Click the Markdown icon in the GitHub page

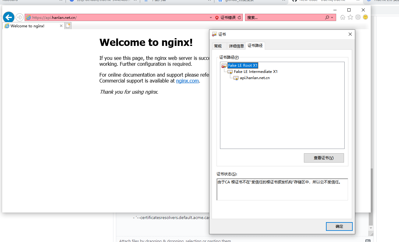[x=368, y=241]
